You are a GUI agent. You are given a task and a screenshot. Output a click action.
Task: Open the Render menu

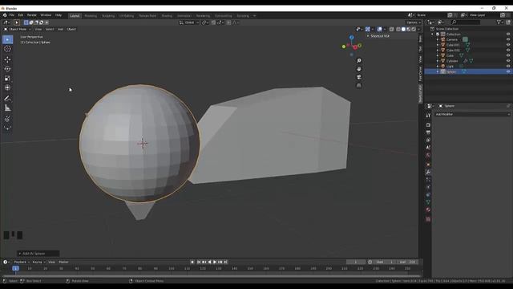32,15
